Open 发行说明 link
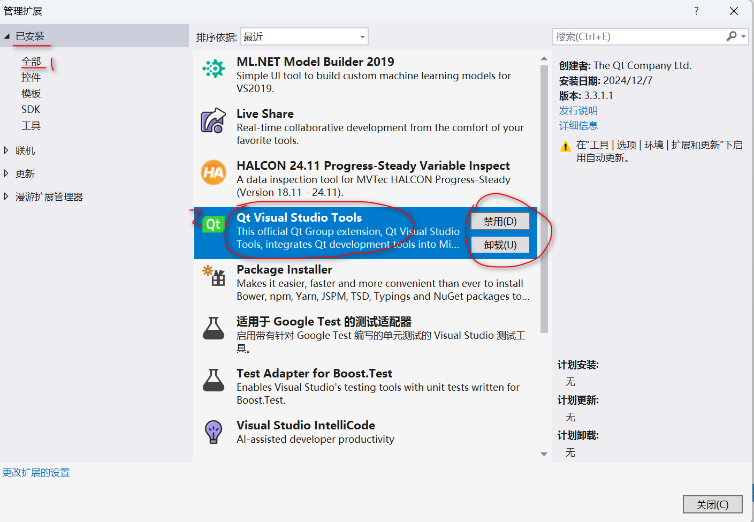The image size is (754, 522). coord(578,110)
